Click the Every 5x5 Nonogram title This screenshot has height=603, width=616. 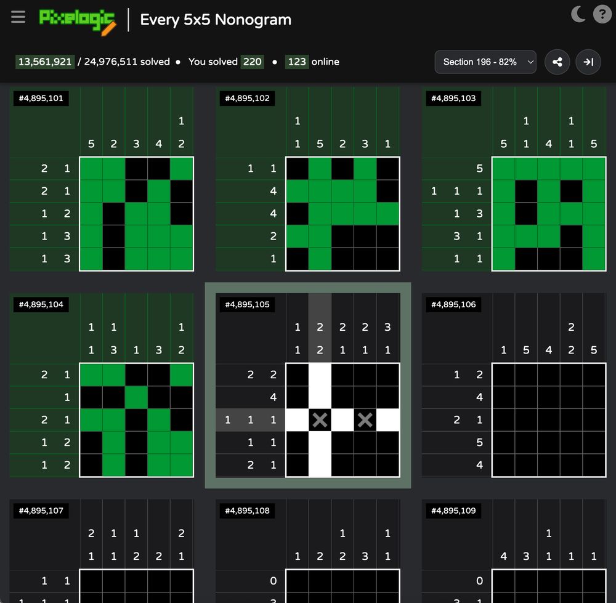coord(216,20)
